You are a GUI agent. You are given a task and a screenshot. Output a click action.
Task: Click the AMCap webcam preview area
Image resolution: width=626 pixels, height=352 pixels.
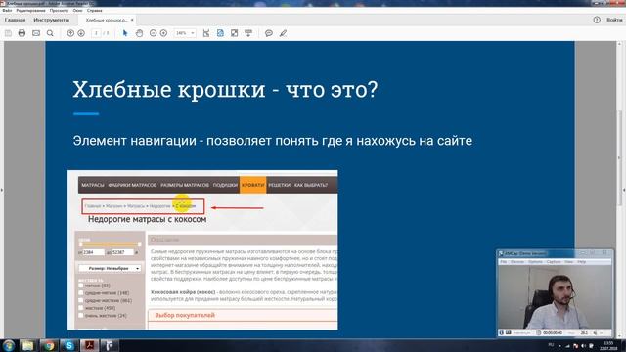click(555, 297)
